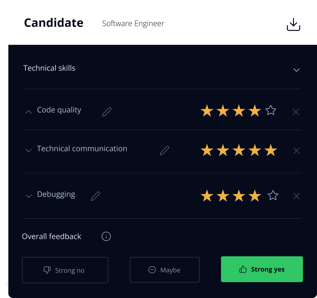Rate Code quality five stars
This screenshot has width=317, height=298.
tap(271, 110)
